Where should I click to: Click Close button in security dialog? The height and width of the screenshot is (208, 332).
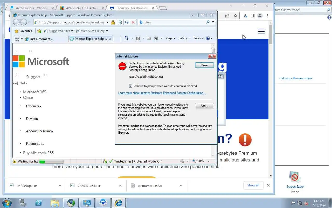pyautogui.click(x=204, y=65)
